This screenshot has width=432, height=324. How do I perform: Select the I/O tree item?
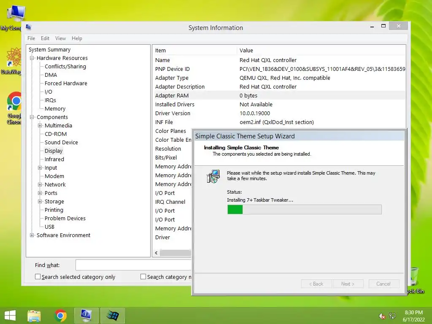tap(49, 92)
